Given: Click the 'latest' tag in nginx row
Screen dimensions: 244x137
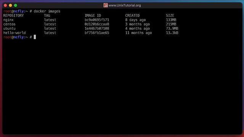Looking at the screenshot, I should point(50,20).
